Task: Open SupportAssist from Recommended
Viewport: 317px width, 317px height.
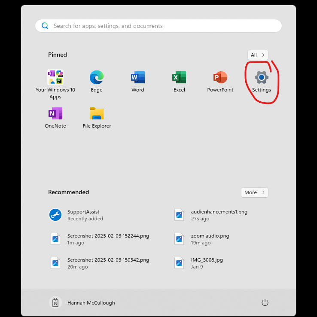Action: pos(83,215)
